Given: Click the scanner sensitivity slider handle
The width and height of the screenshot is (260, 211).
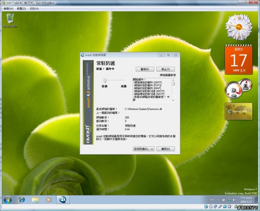Looking at the screenshot, I should click(105, 81).
